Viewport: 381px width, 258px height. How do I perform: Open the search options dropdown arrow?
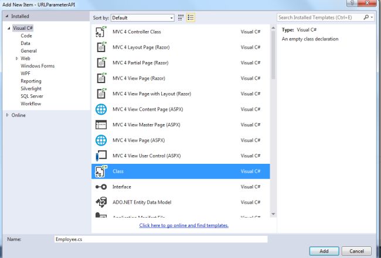(372, 17)
